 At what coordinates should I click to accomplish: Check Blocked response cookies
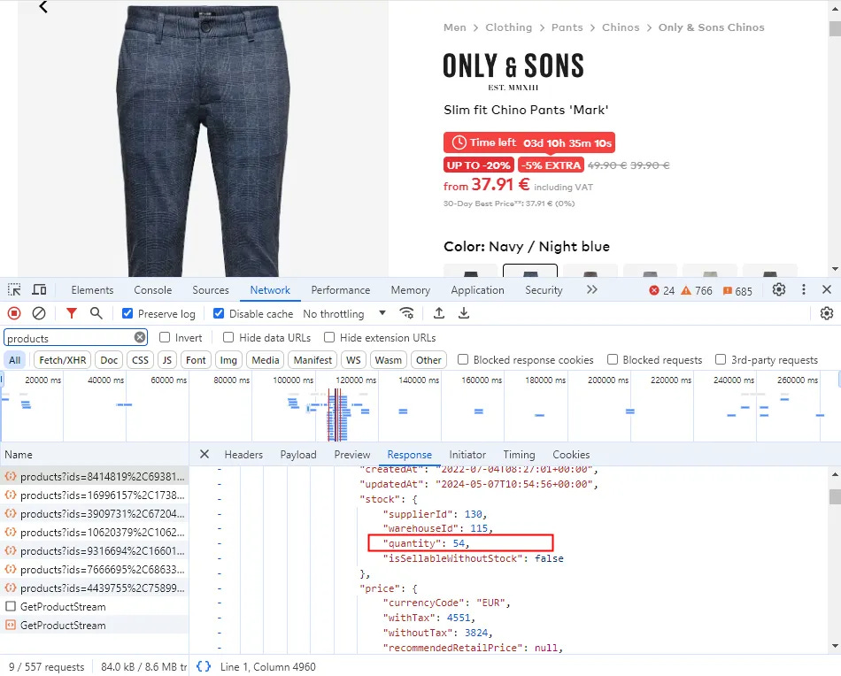[x=463, y=359]
